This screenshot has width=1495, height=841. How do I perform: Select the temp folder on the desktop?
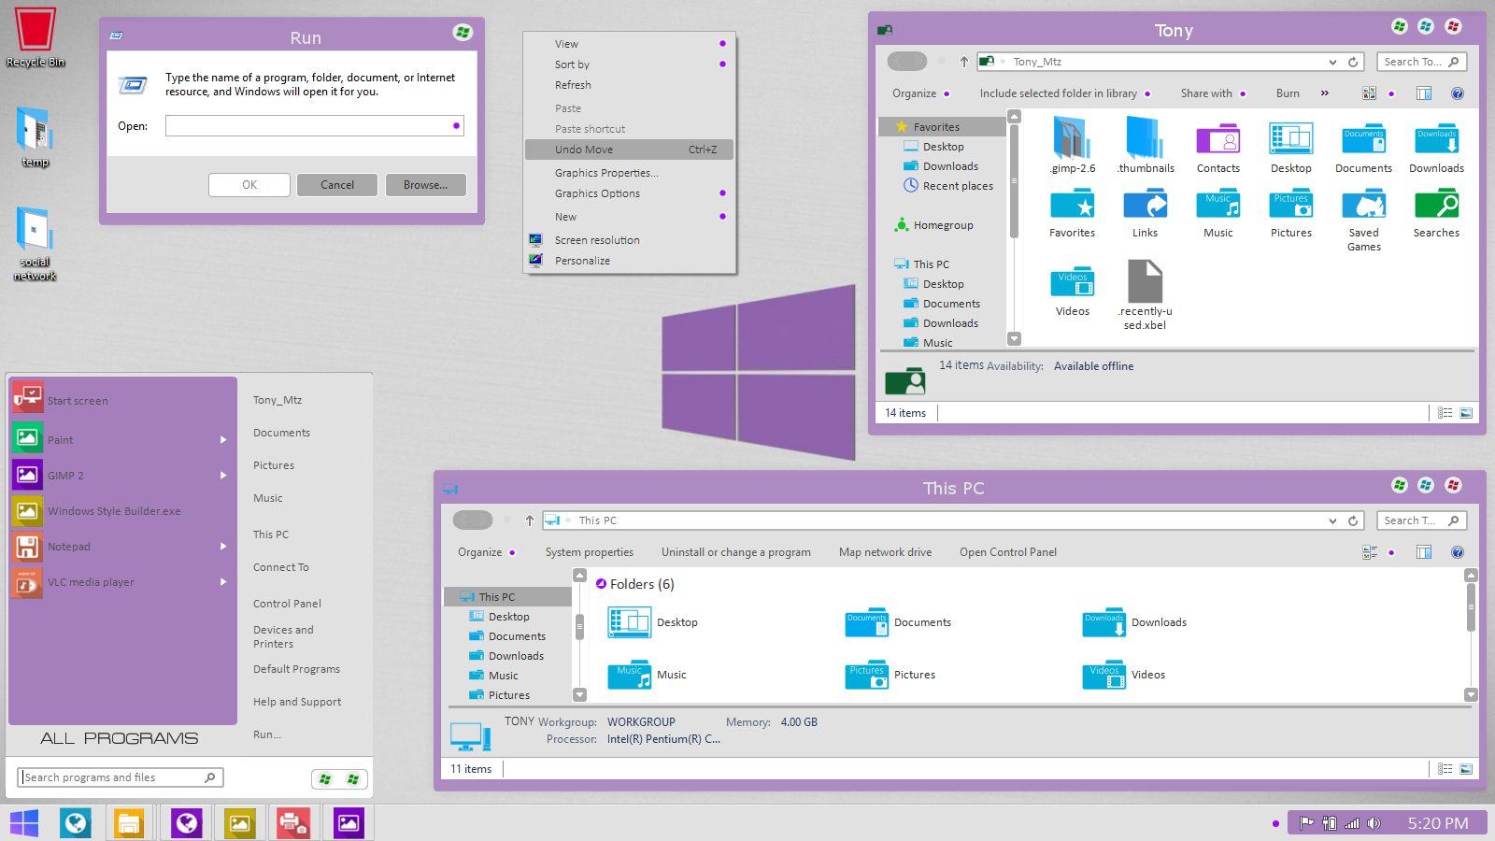[x=36, y=136]
